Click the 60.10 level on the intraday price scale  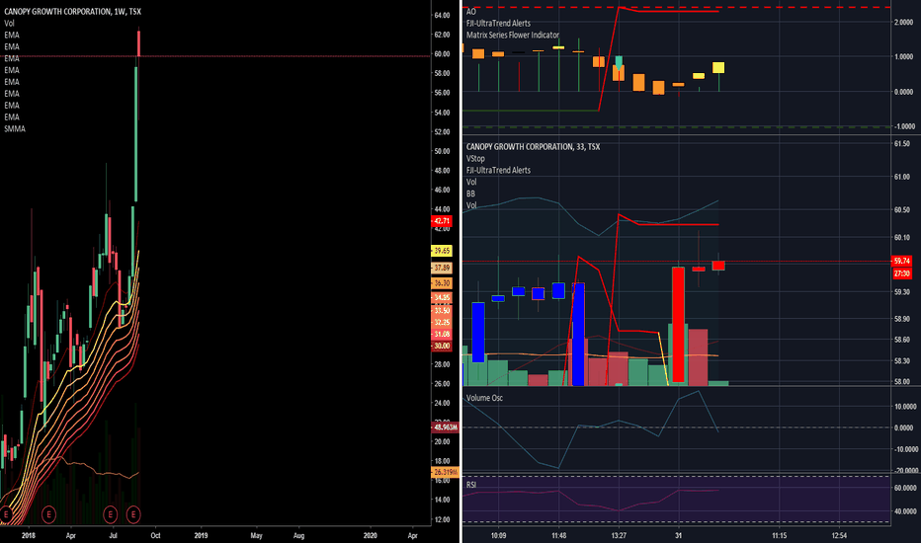901,237
